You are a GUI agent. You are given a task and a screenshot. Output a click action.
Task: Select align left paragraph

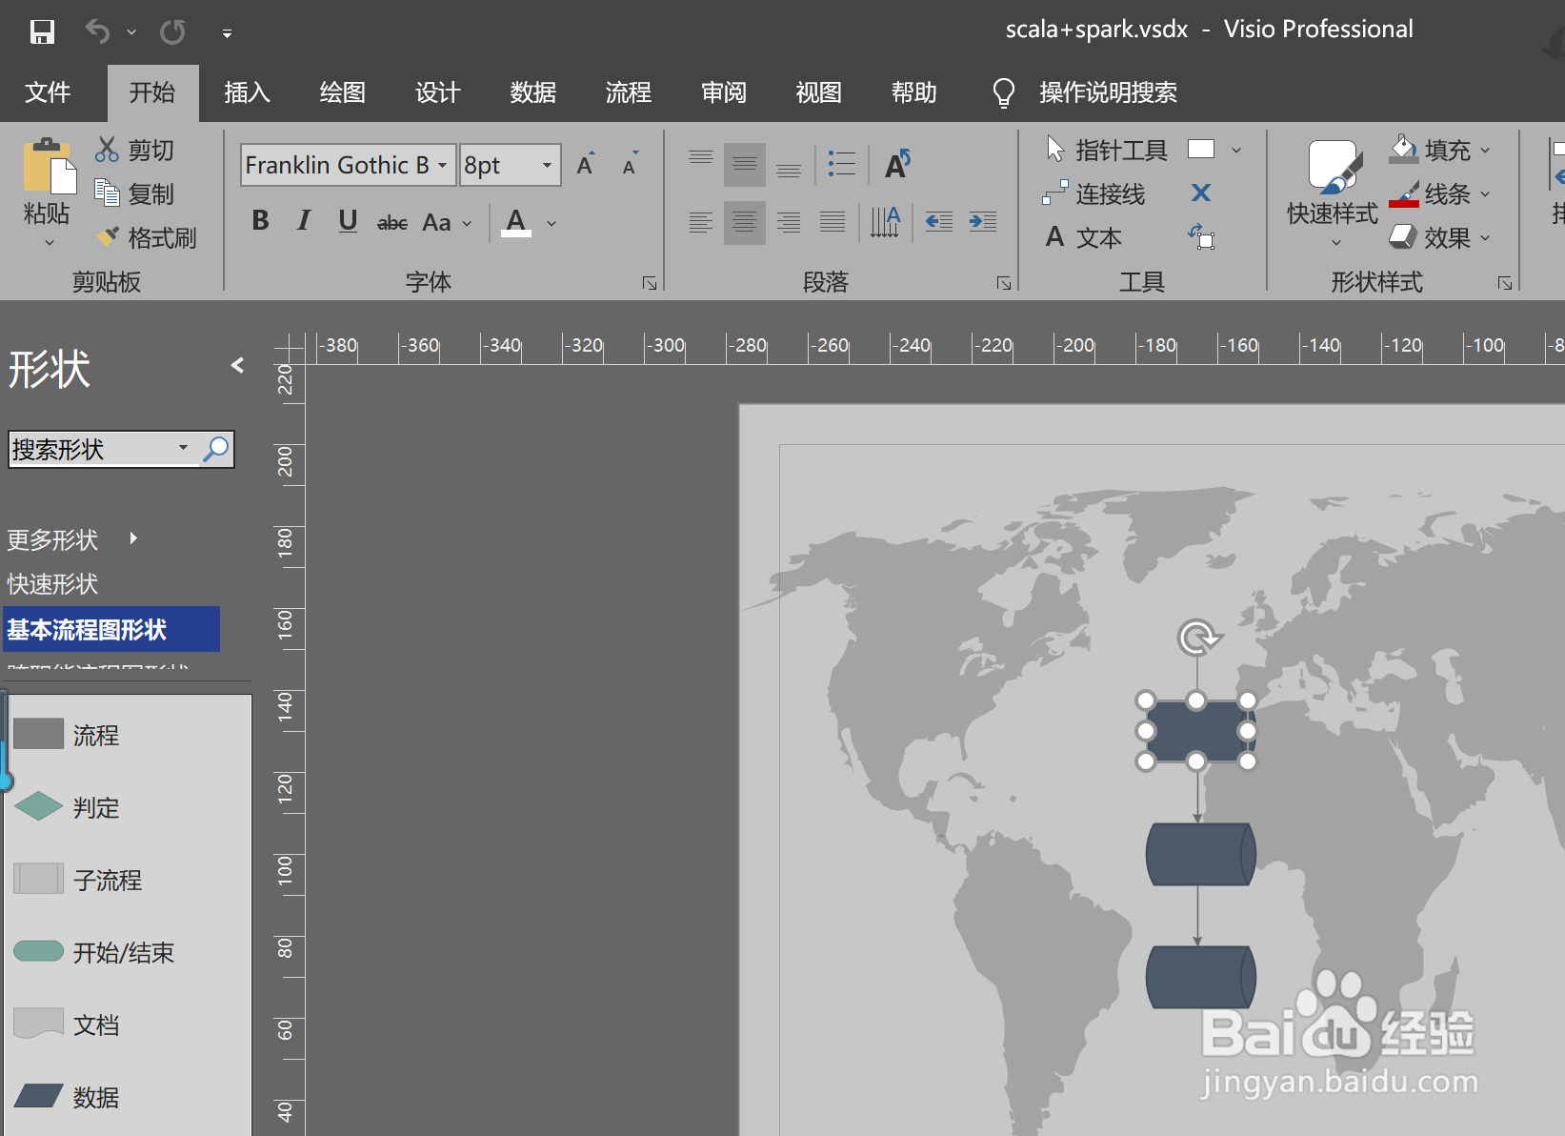point(701,223)
